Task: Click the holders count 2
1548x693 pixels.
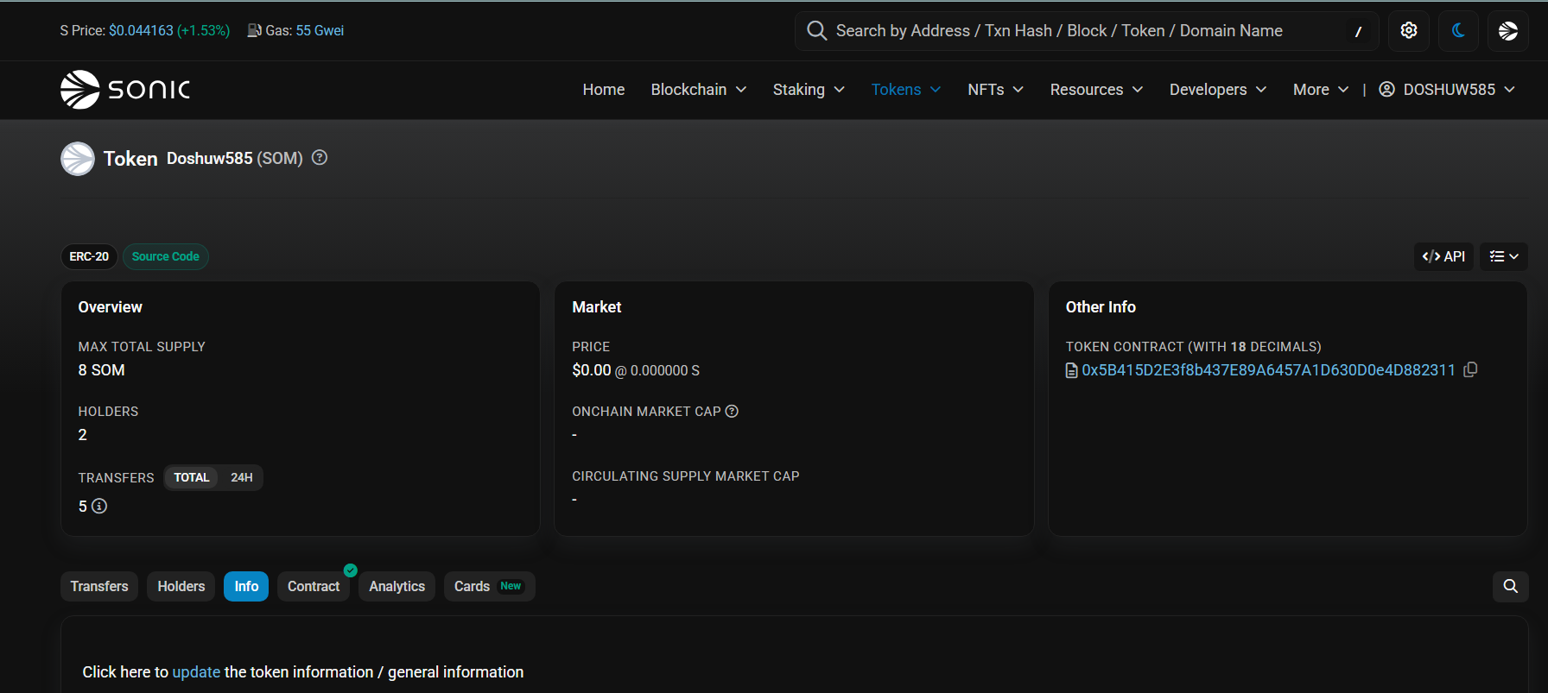Action: 83,435
